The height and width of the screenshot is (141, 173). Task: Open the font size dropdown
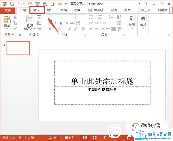[84, 17]
